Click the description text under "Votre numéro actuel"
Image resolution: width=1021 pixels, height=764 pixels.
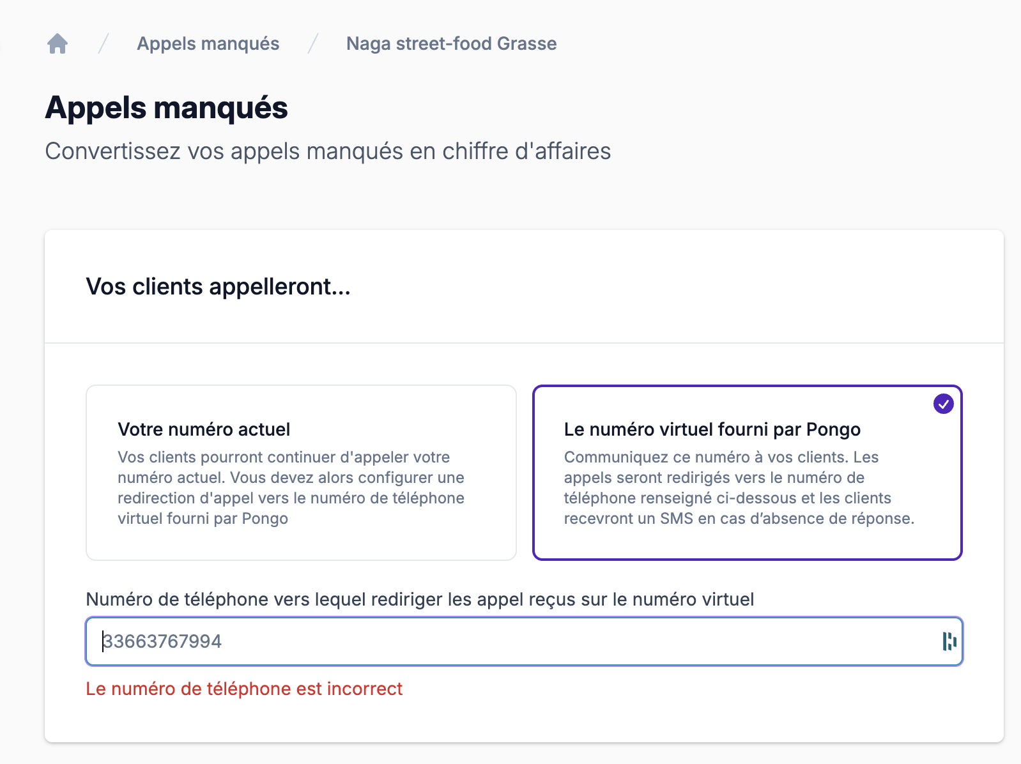coord(291,487)
